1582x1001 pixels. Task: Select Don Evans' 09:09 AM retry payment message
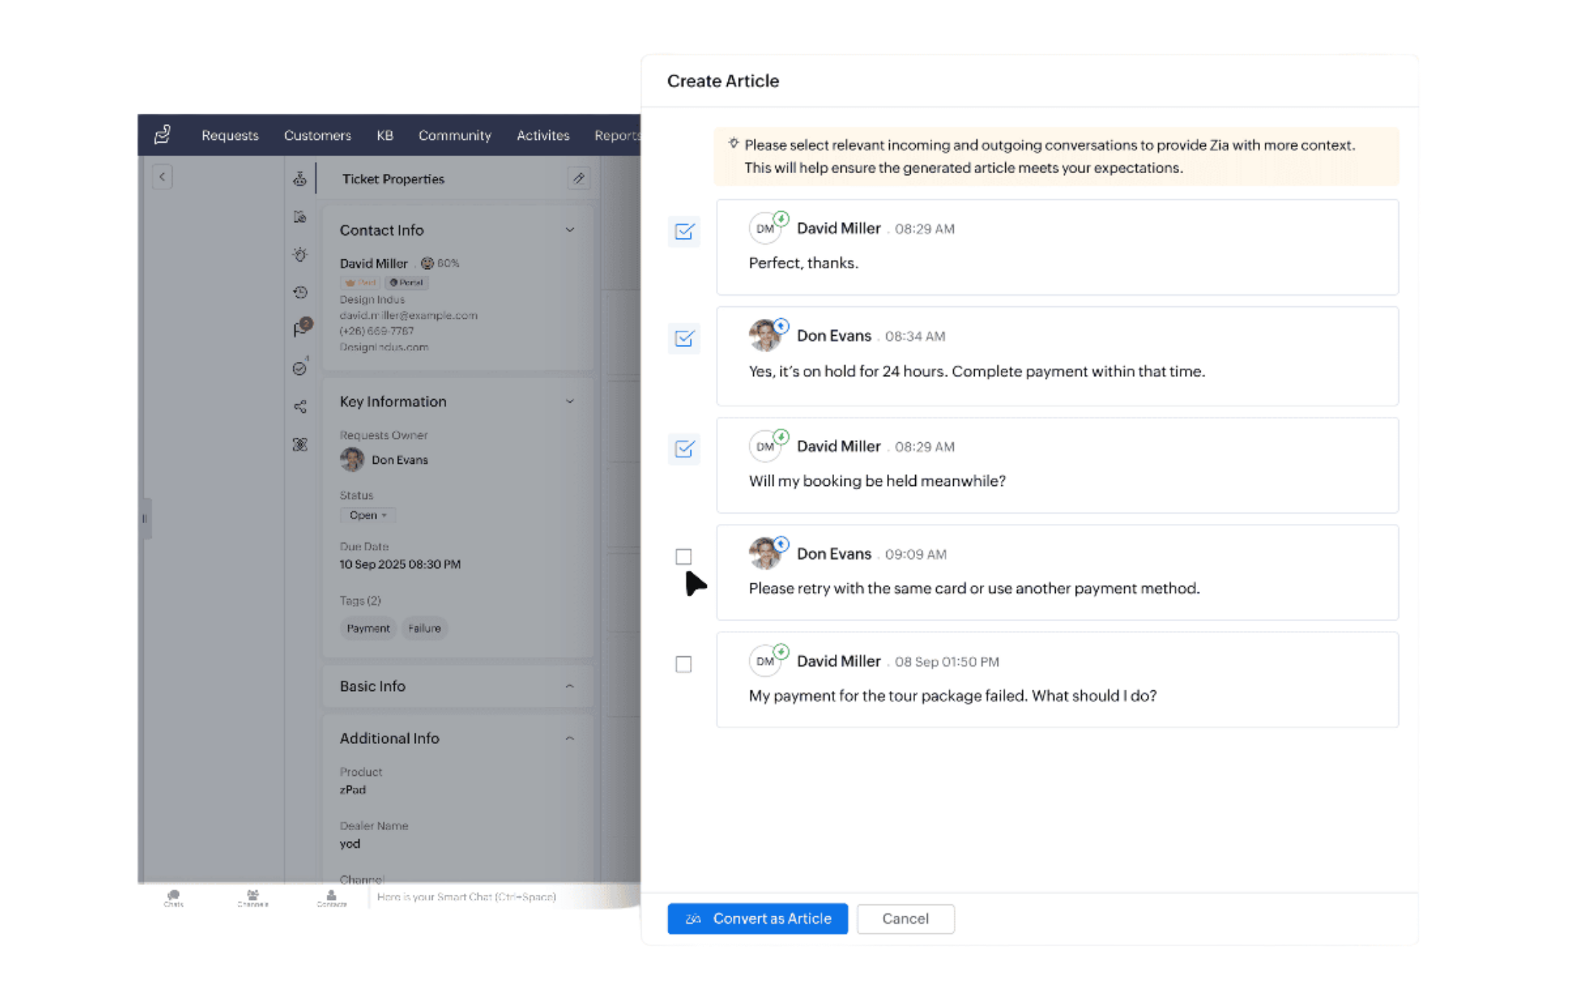click(x=683, y=556)
